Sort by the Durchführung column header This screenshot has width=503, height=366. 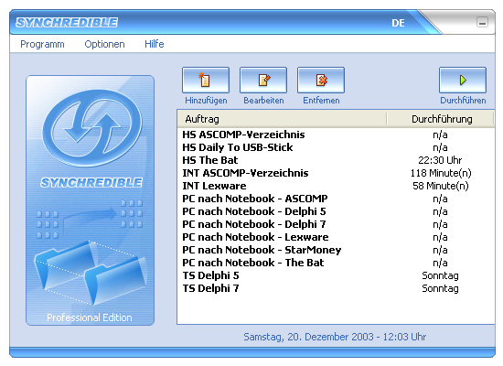pyautogui.click(x=441, y=119)
